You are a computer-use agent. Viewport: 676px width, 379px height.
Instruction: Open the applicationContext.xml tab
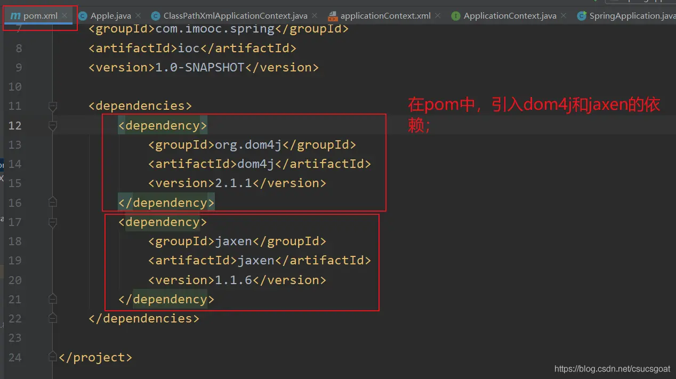[385, 16]
